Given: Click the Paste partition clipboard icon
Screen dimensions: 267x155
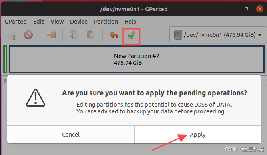Looking at the screenshot, I should click(x=91, y=35).
